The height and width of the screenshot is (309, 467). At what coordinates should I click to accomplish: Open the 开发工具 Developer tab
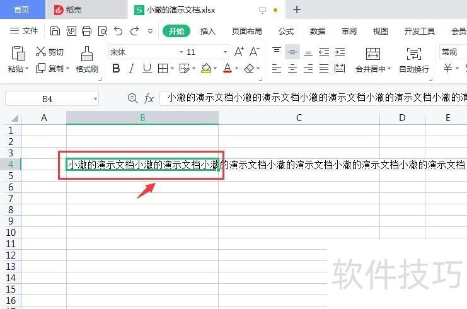(420, 31)
